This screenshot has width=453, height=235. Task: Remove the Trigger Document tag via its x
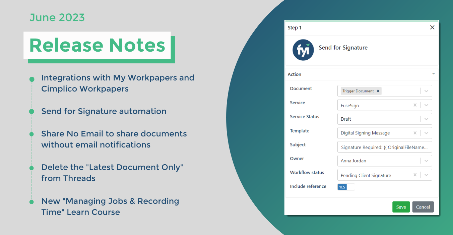tap(378, 91)
